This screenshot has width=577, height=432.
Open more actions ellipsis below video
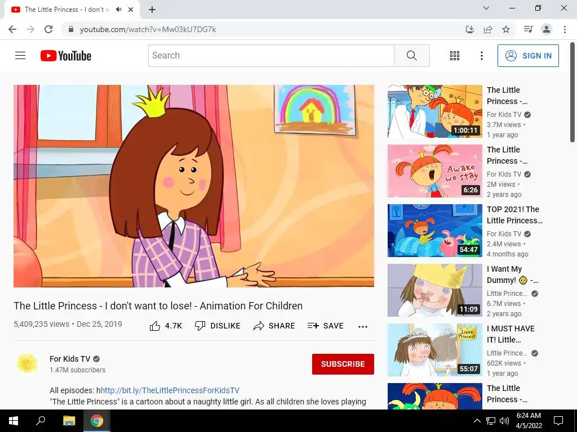[x=363, y=327]
